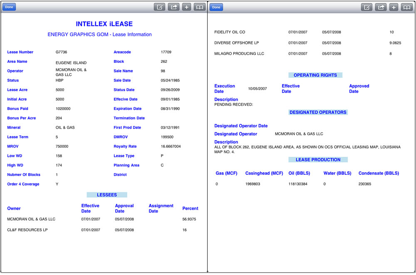Image resolution: width=416 pixels, height=275 pixels.
Task: Select the High WD value 174
Action: 59,165
